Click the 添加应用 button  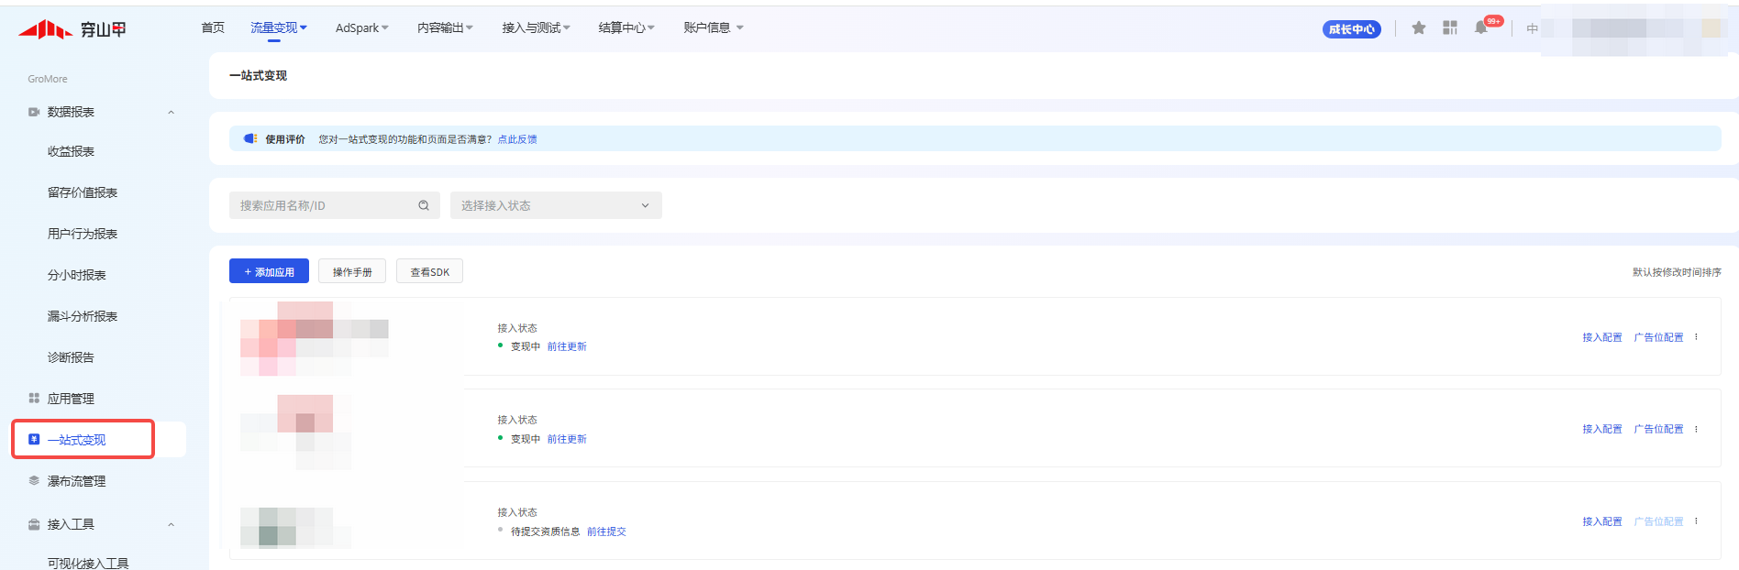coord(269,272)
